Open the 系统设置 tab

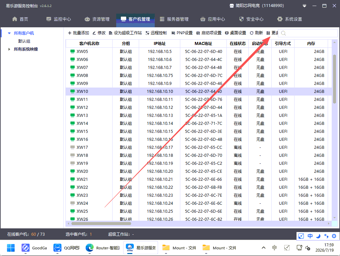[x=290, y=19]
